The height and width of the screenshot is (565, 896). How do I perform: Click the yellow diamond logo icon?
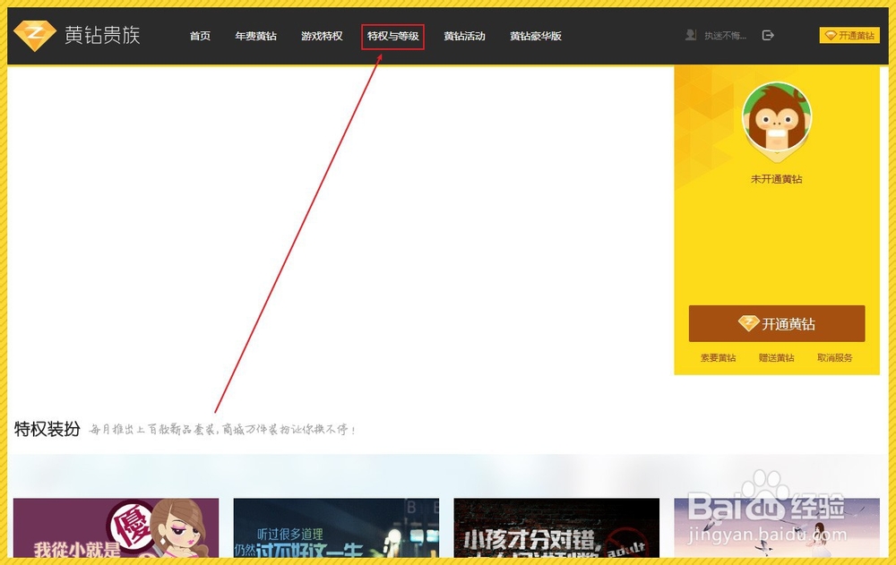[x=35, y=36]
